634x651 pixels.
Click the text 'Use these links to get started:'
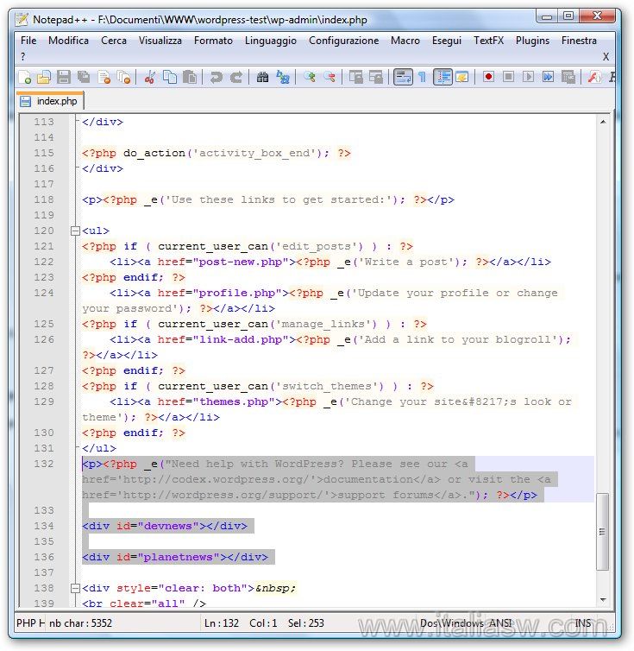279,199
